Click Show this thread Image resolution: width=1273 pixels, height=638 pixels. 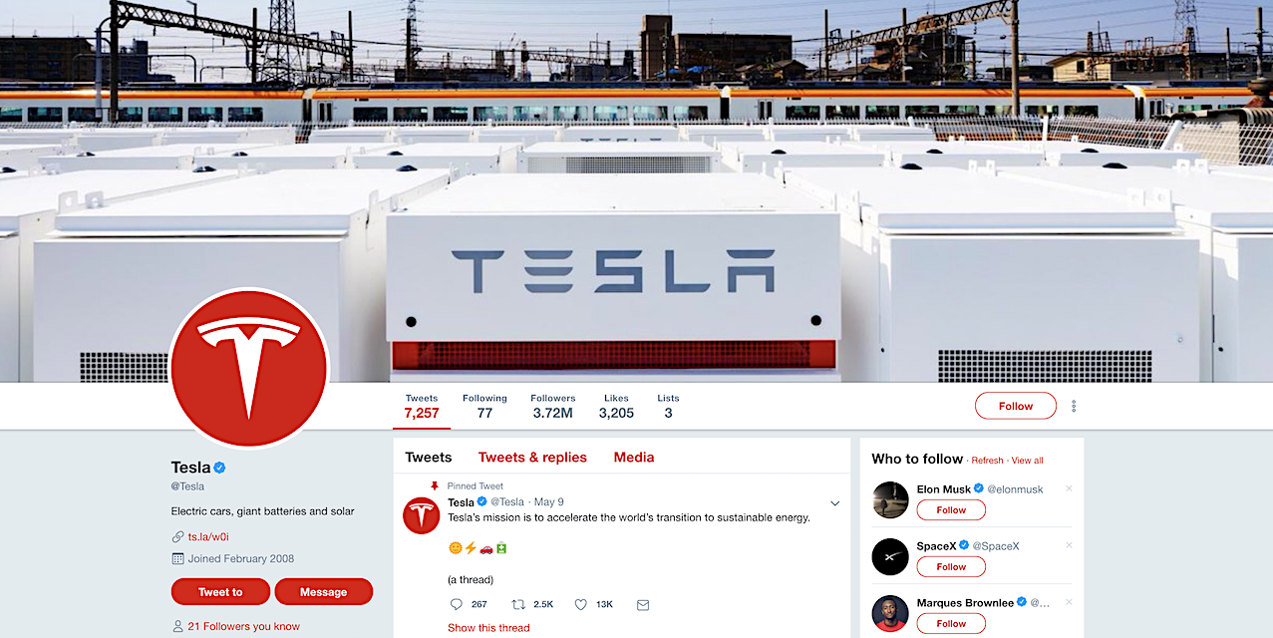pos(488,627)
